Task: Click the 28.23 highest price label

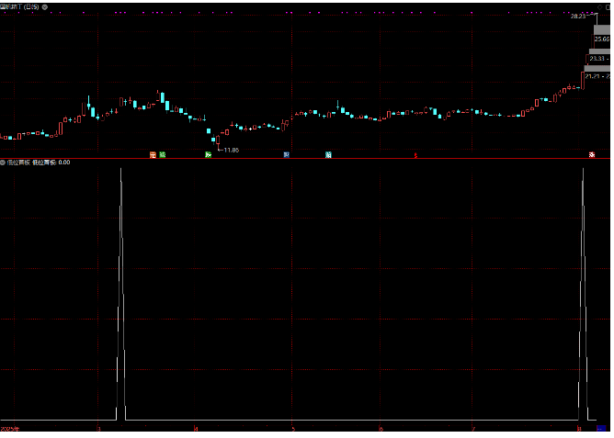Action: [x=578, y=17]
